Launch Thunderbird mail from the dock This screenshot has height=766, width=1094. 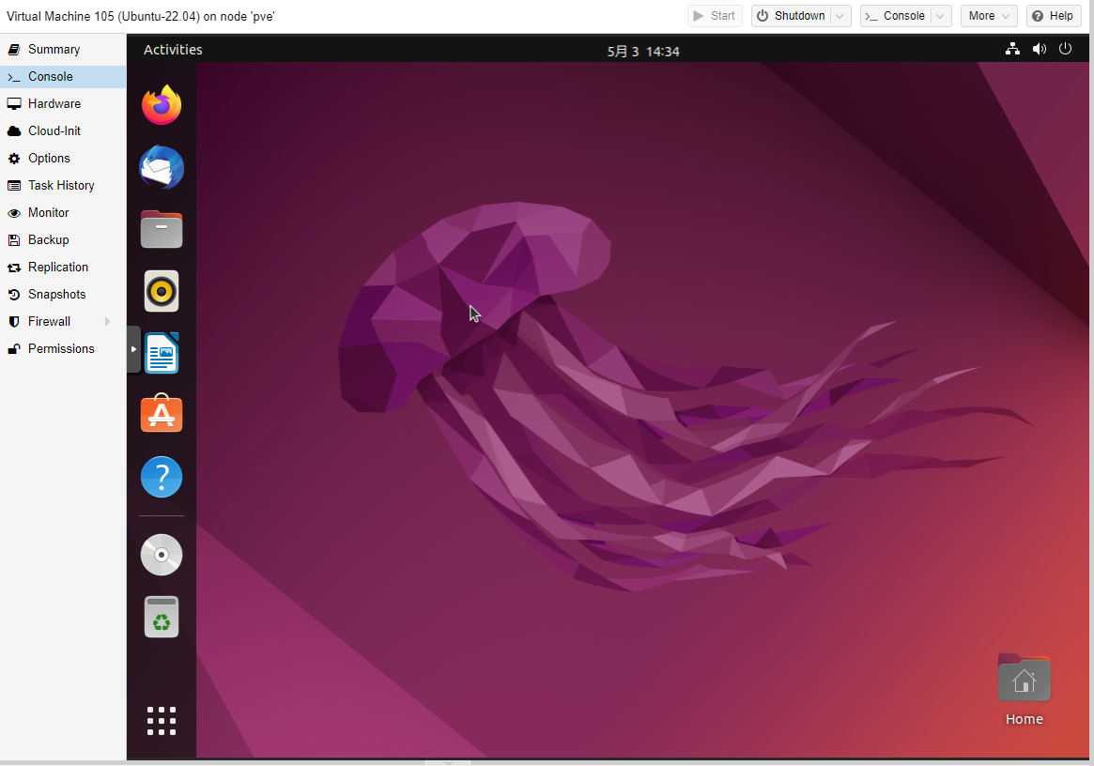pos(162,168)
